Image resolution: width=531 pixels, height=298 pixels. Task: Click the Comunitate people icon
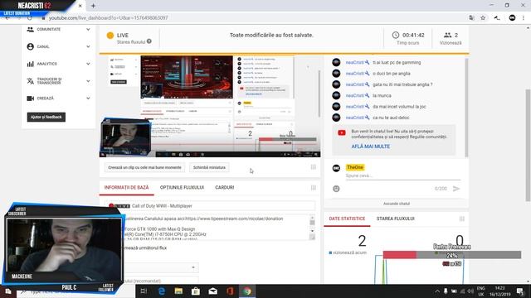30,30
